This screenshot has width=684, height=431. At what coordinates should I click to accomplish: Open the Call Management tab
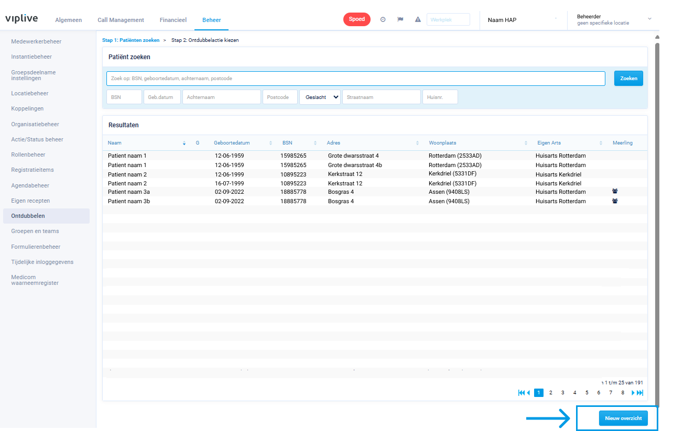click(121, 20)
